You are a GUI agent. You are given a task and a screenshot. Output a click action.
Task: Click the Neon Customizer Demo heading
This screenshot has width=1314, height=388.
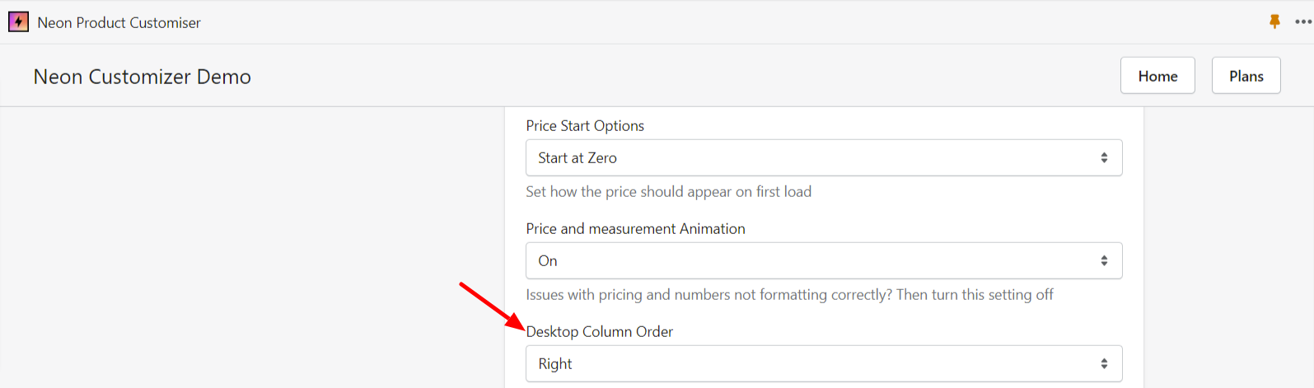coord(142,77)
